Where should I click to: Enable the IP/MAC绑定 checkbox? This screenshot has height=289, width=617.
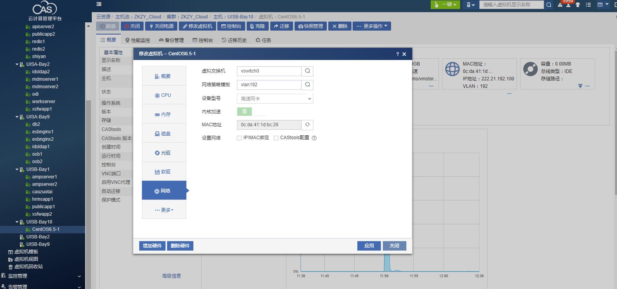(x=239, y=138)
